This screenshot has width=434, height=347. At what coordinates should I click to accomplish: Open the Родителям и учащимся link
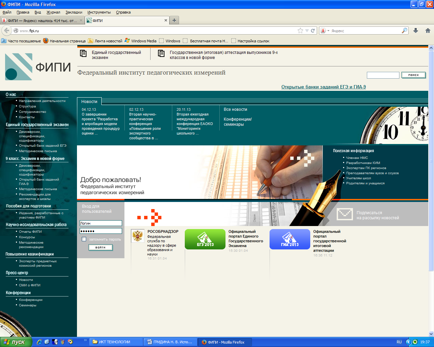point(365,183)
